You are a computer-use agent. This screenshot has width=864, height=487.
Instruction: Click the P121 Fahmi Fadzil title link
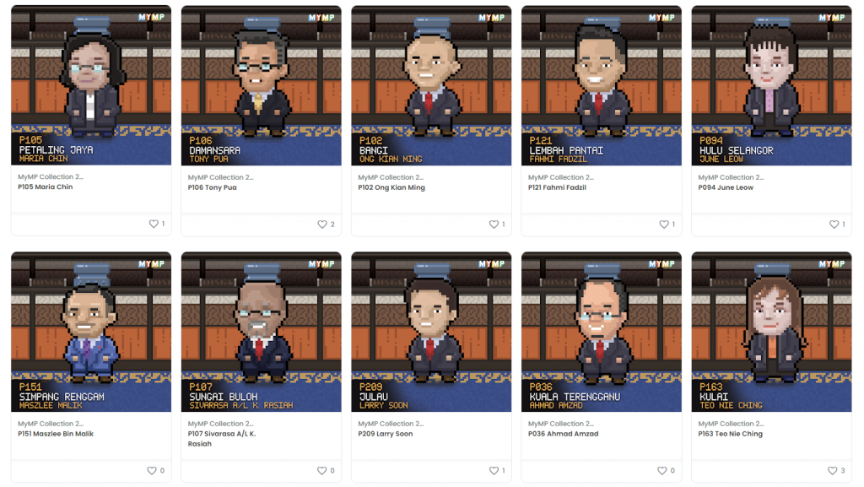click(x=557, y=187)
